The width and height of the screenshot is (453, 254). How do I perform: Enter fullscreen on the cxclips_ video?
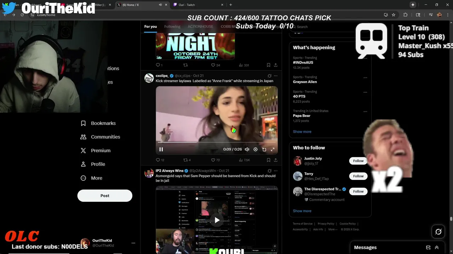coord(273,149)
